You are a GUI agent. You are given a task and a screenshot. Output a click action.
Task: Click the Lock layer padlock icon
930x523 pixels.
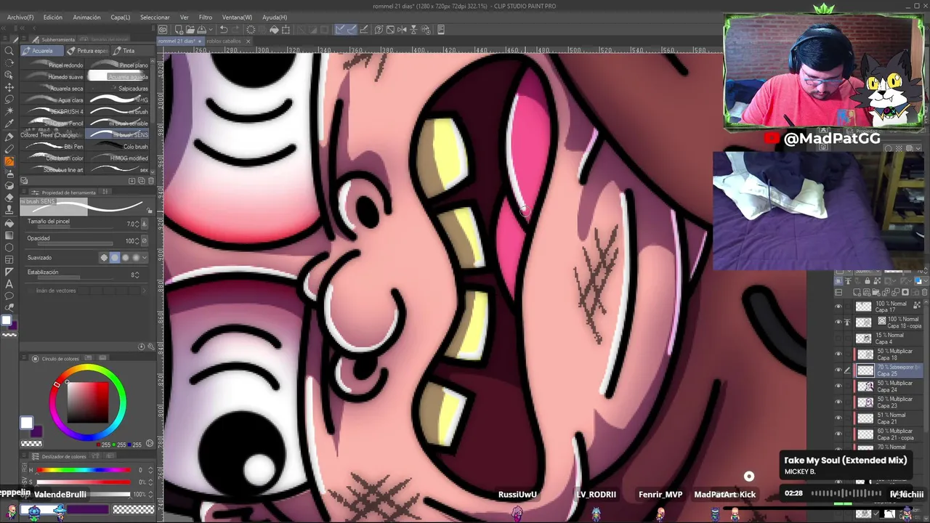pyautogui.click(x=867, y=281)
